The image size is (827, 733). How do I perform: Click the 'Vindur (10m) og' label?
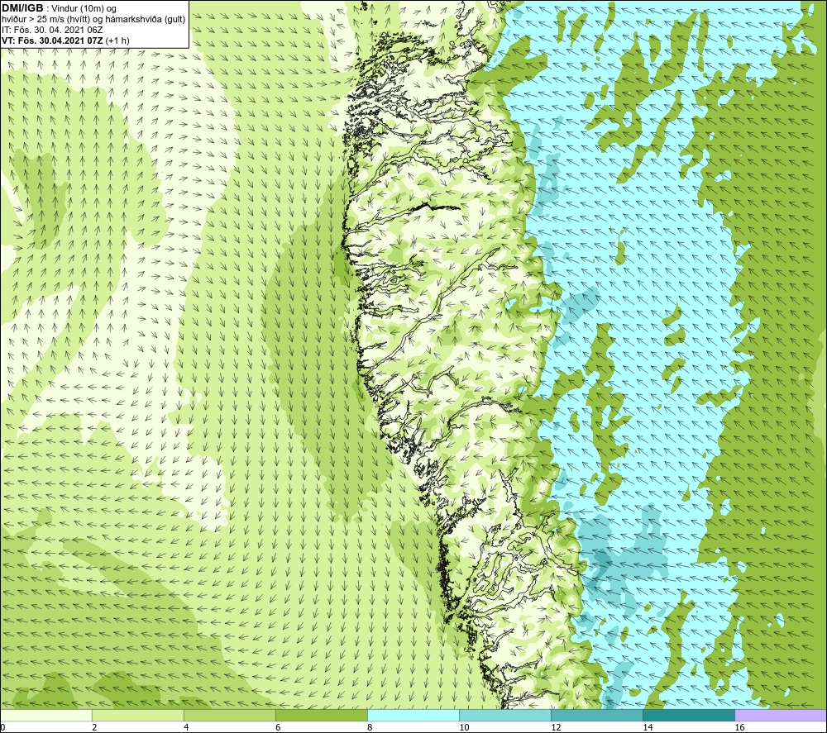(x=85, y=9)
